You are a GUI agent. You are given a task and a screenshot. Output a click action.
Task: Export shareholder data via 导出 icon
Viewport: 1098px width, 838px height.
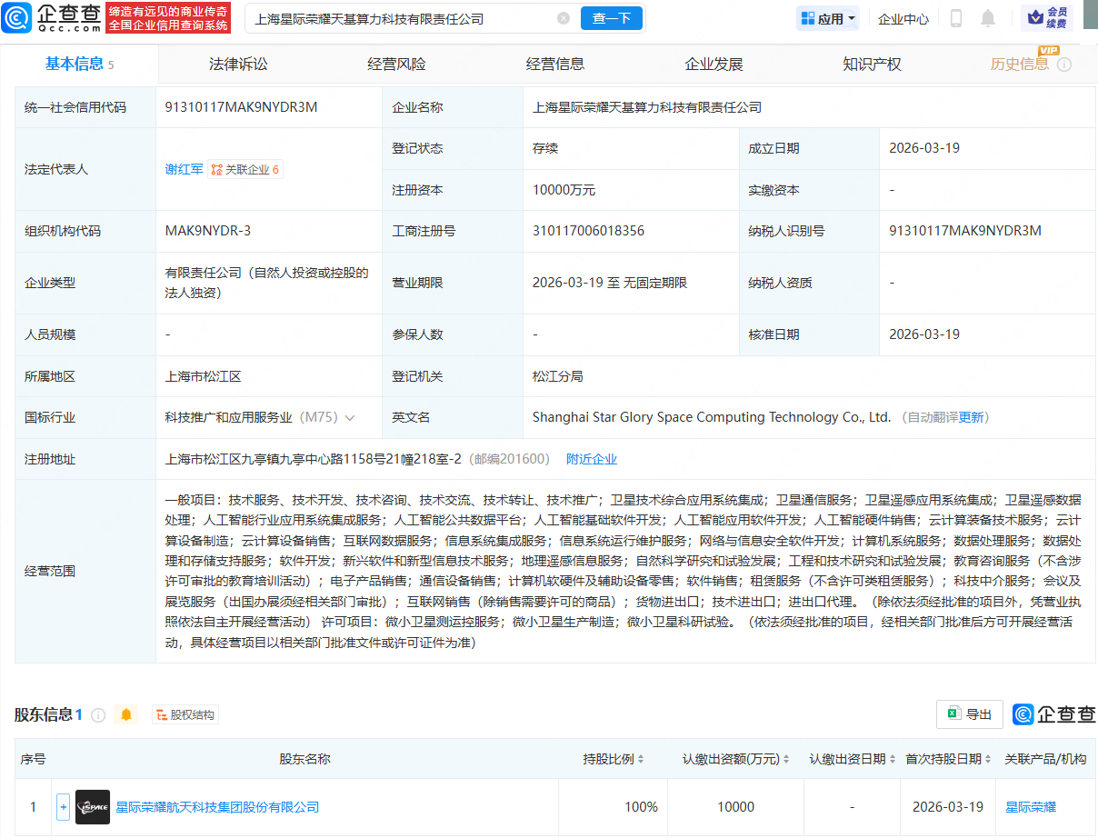tap(969, 714)
